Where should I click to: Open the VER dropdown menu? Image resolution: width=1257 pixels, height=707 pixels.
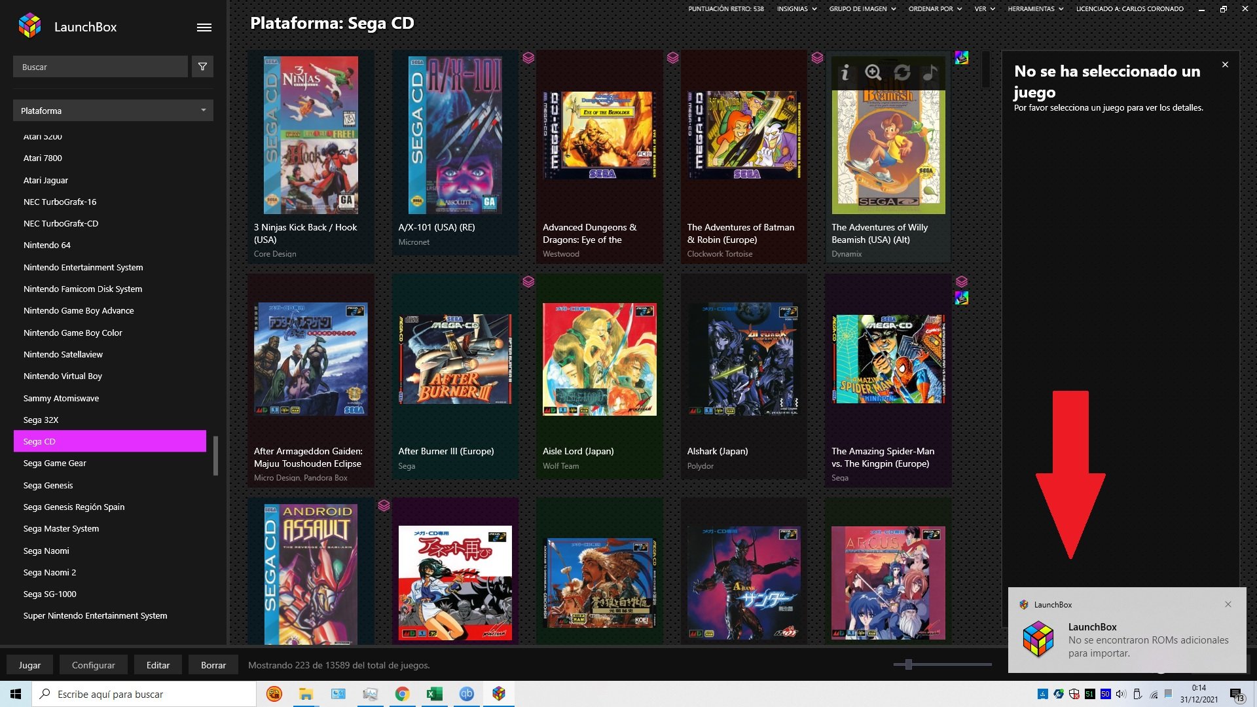(x=985, y=9)
